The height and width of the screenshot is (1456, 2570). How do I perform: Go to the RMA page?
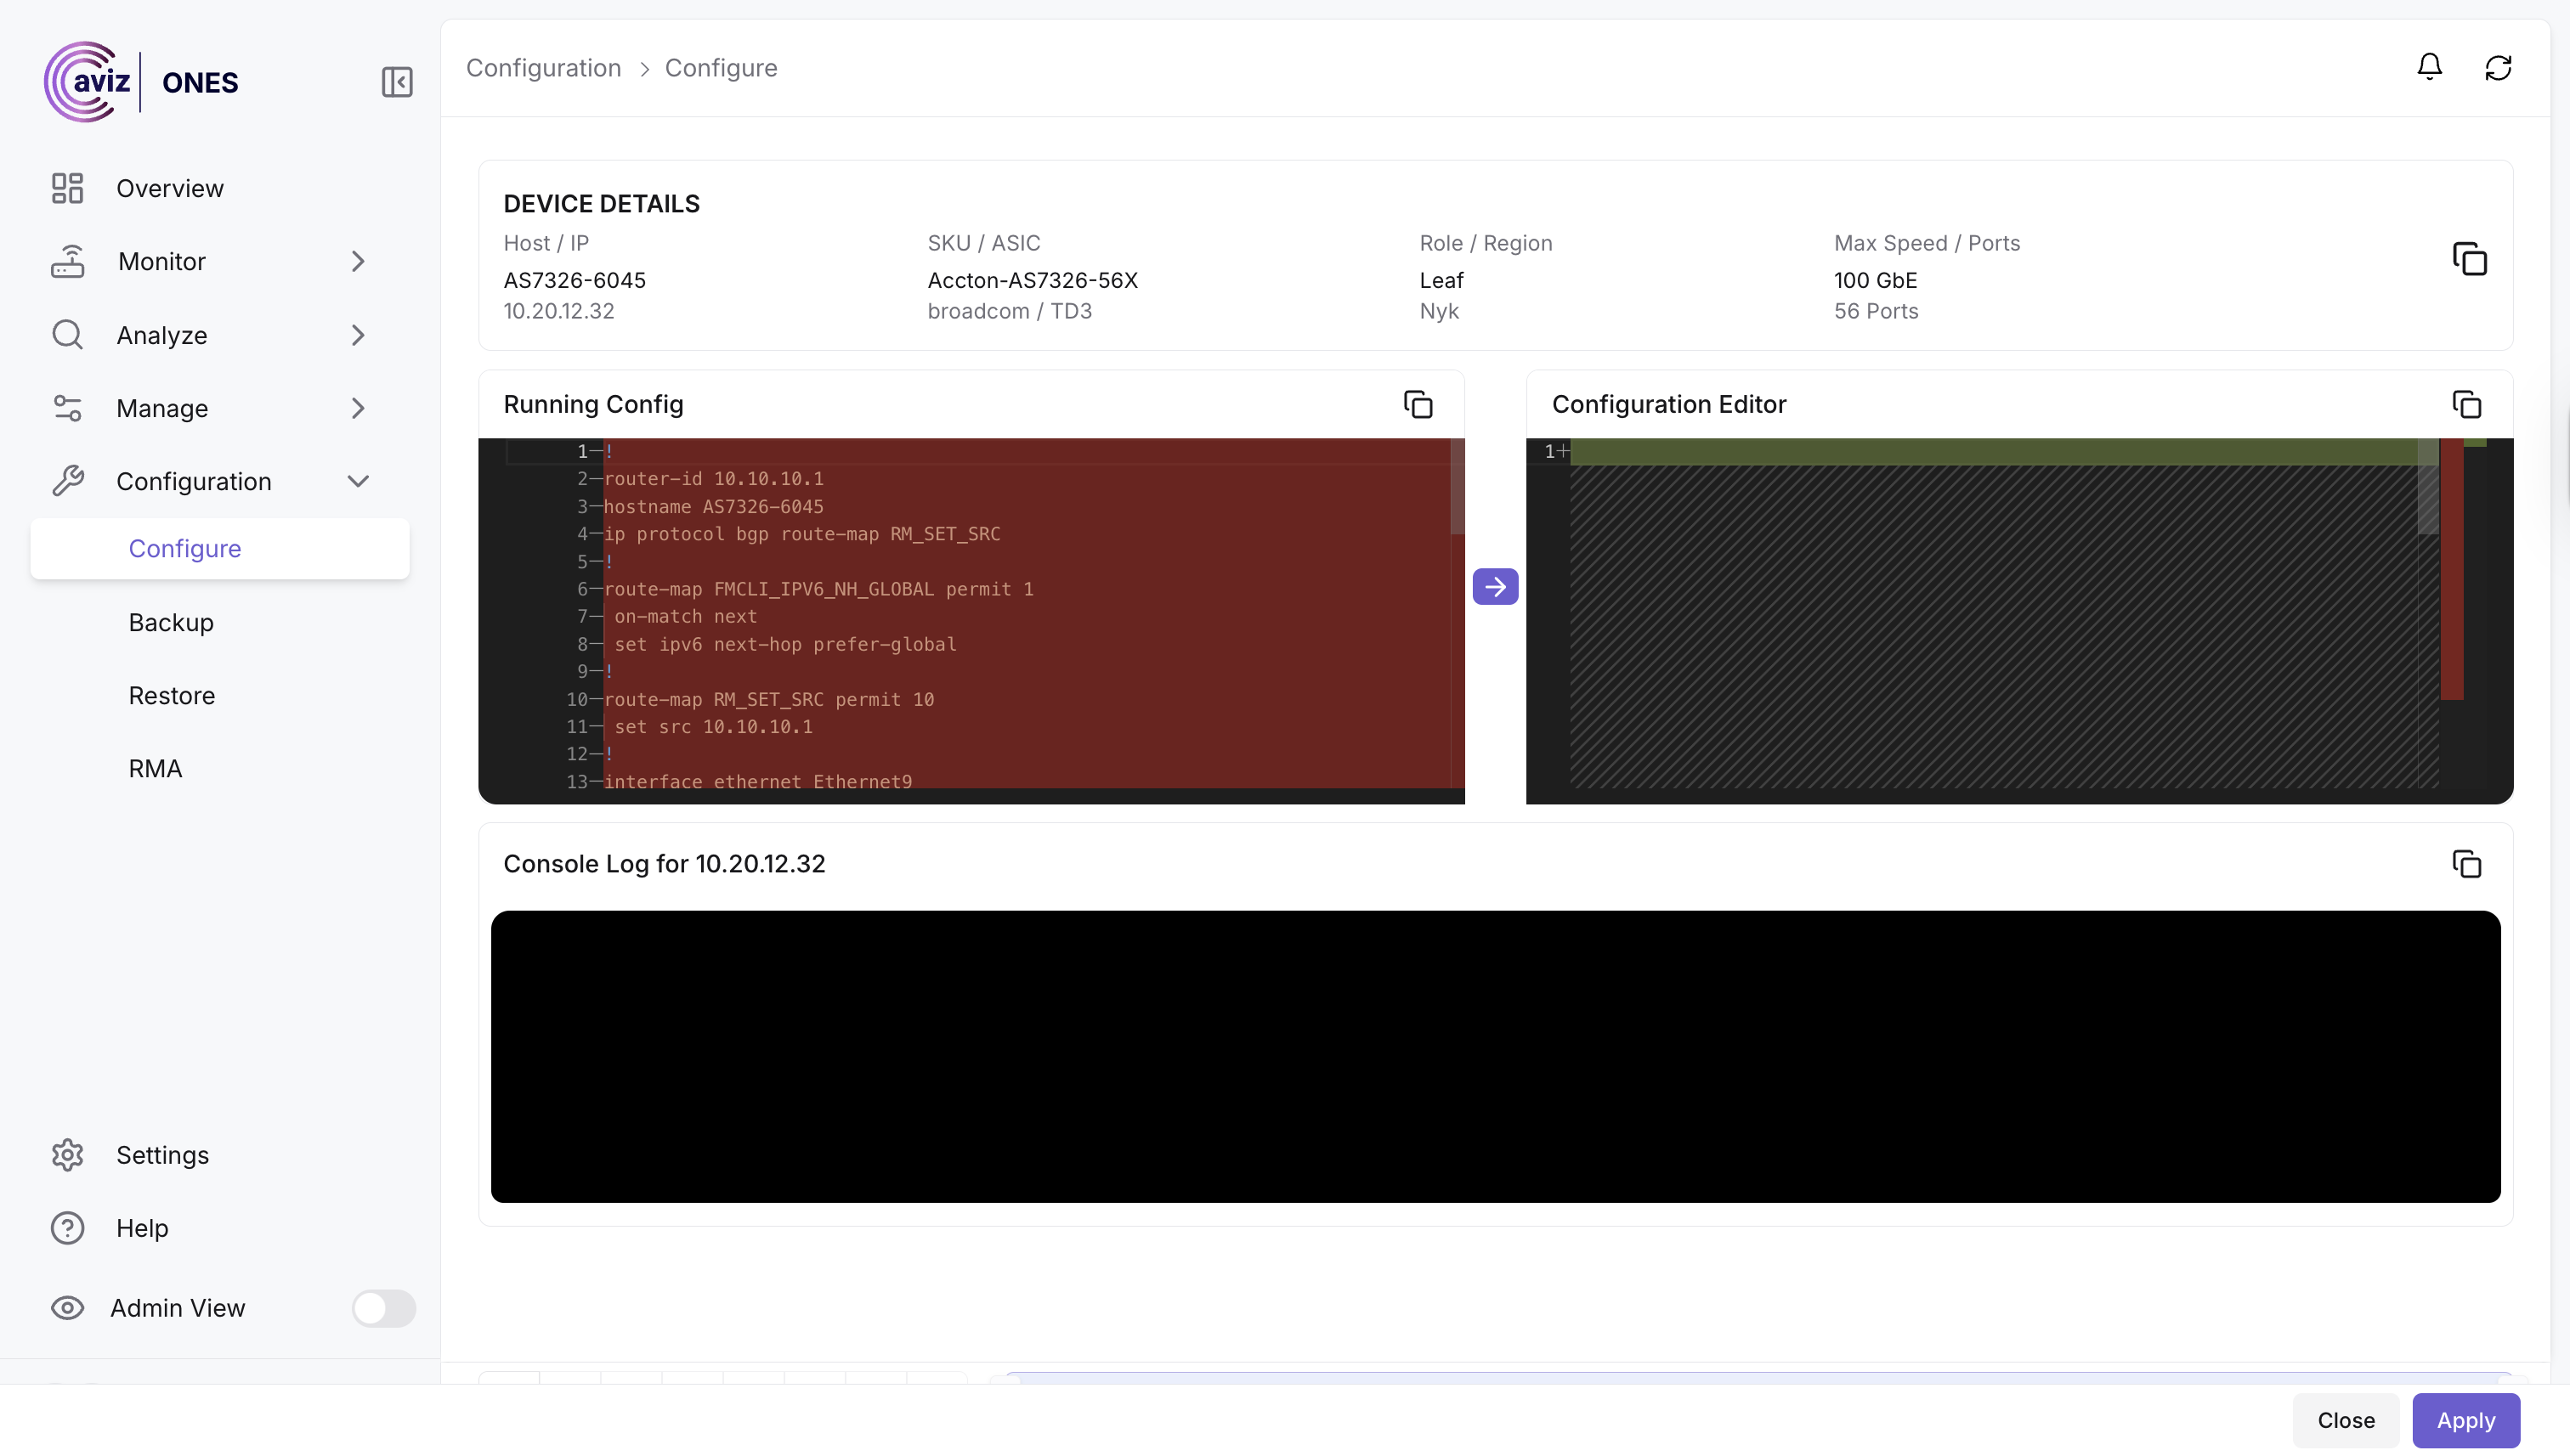pos(155,768)
